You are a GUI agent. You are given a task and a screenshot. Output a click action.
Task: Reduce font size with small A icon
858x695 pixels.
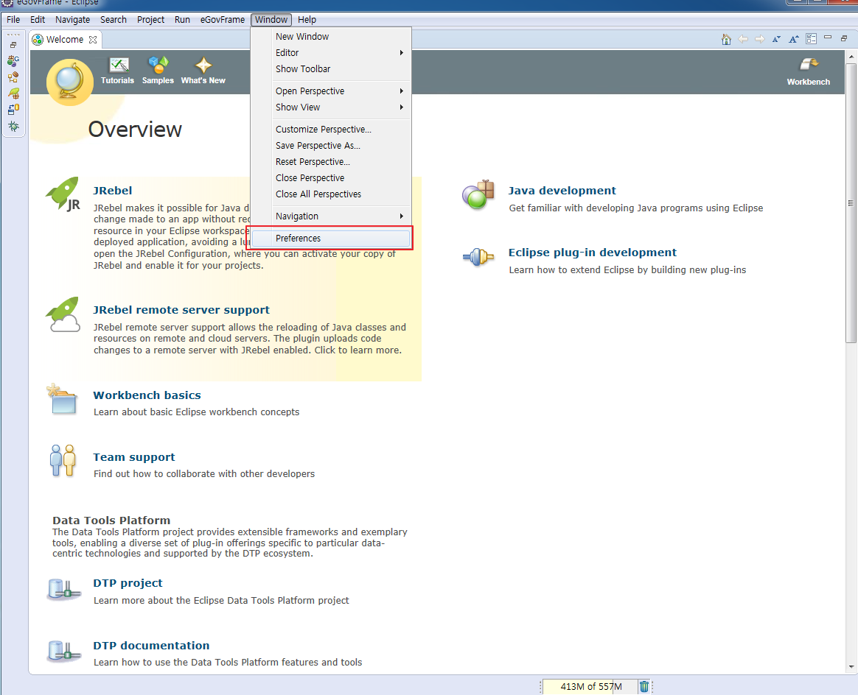pyautogui.click(x=776, y=39)
